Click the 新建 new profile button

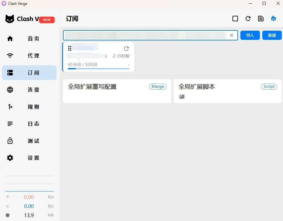272,35
